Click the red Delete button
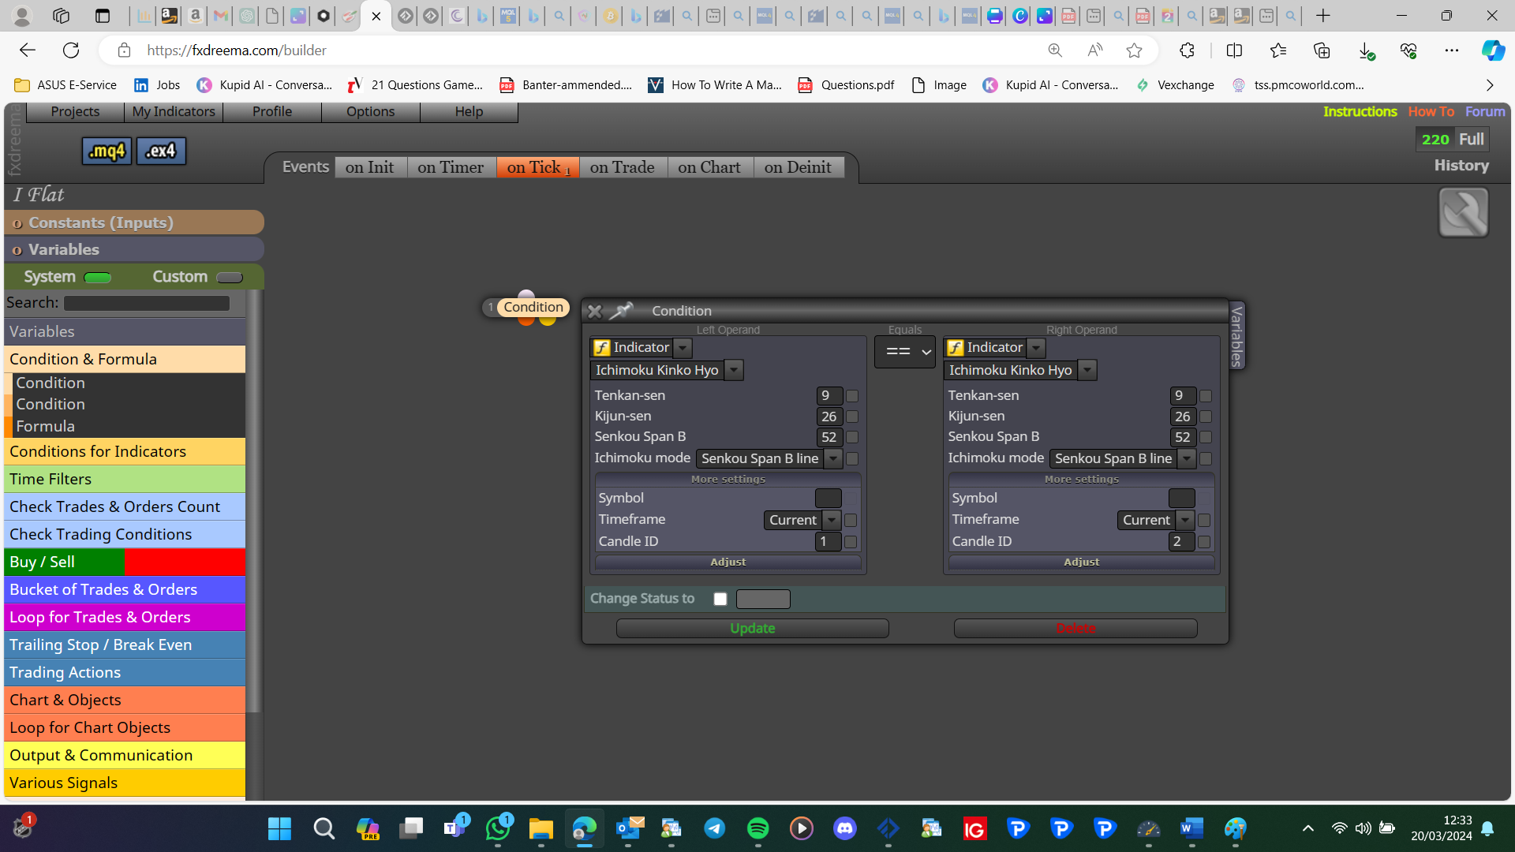Screen dimensions: 1515x852 [x=1075, y=629]
